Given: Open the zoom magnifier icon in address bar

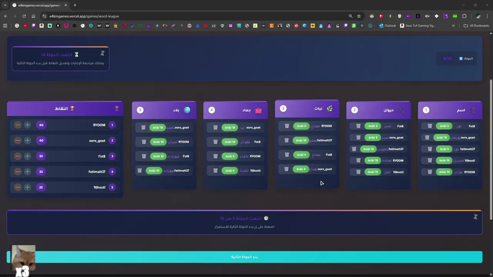Looking at the screenshot, I should point(350,16).
